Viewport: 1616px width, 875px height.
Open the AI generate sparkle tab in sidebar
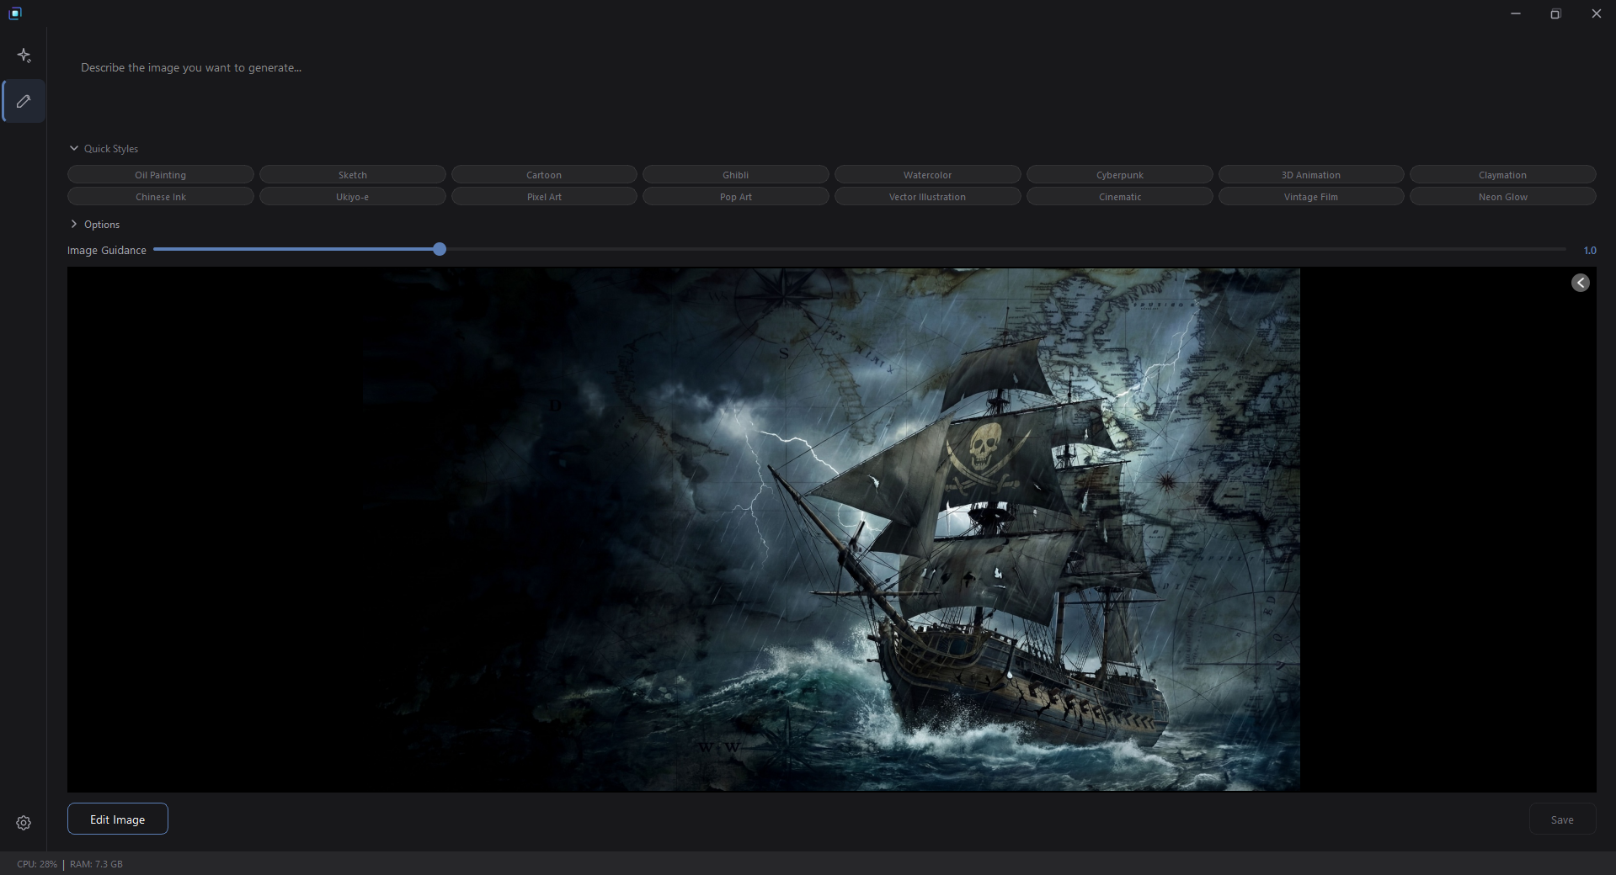tap(24, 56)
